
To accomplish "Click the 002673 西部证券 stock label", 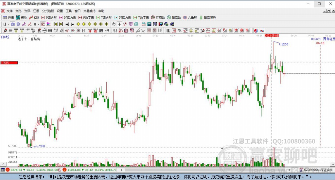I will [323, 39].
